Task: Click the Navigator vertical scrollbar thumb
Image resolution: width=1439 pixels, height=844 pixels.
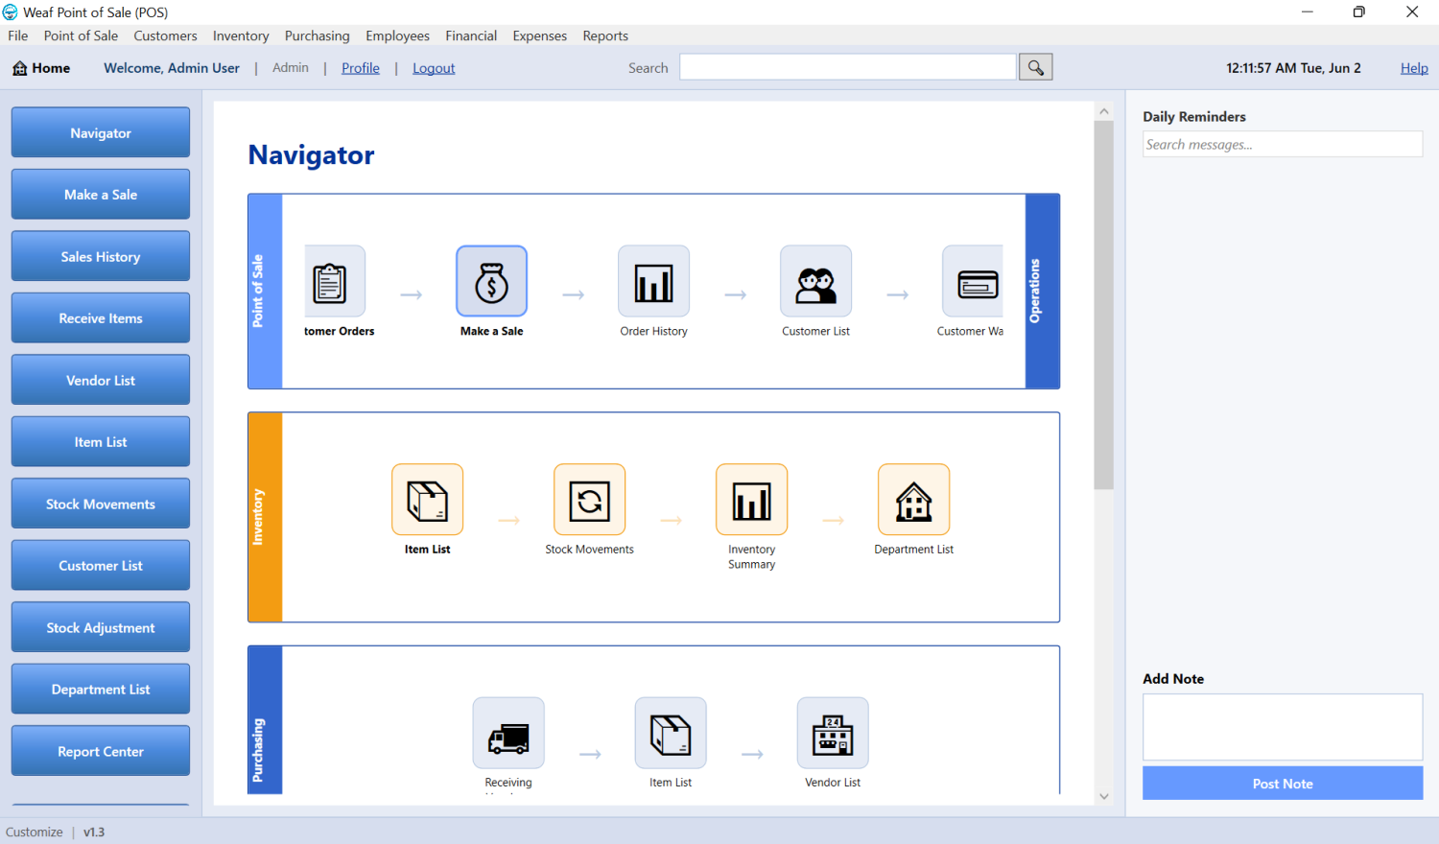Action: (1104, 305)
